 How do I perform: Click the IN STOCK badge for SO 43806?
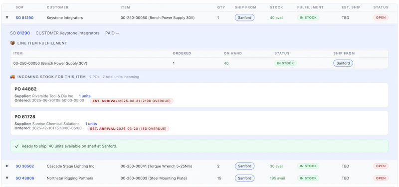pos(308,179)
